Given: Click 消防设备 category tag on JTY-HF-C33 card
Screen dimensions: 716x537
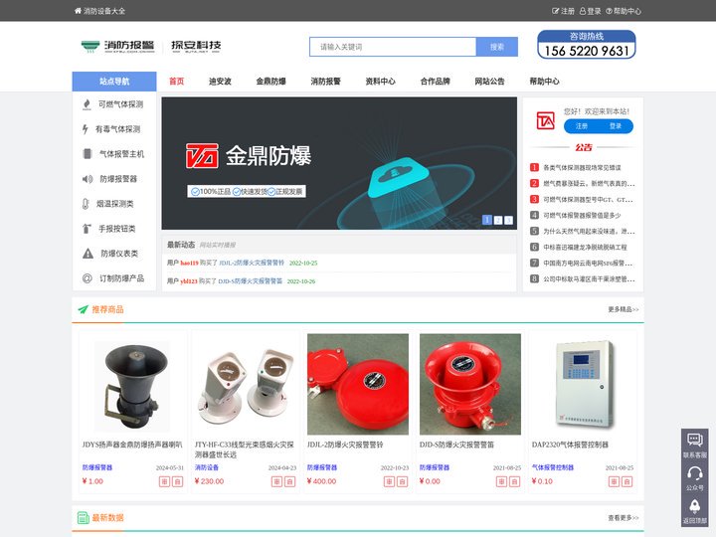Looking at the screenshot, I should coord(207,467).
